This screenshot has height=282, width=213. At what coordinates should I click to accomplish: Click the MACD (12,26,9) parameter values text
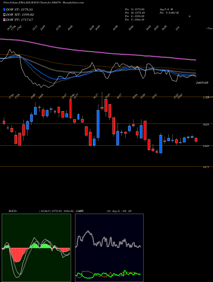[60, 211]
